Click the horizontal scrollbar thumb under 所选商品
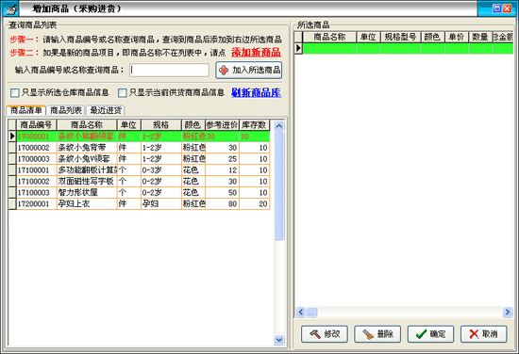The height and width of the screenshot is (354, 519). [311, 312]
